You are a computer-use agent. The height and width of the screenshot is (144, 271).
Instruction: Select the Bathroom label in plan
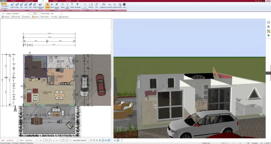click(61, 61)
